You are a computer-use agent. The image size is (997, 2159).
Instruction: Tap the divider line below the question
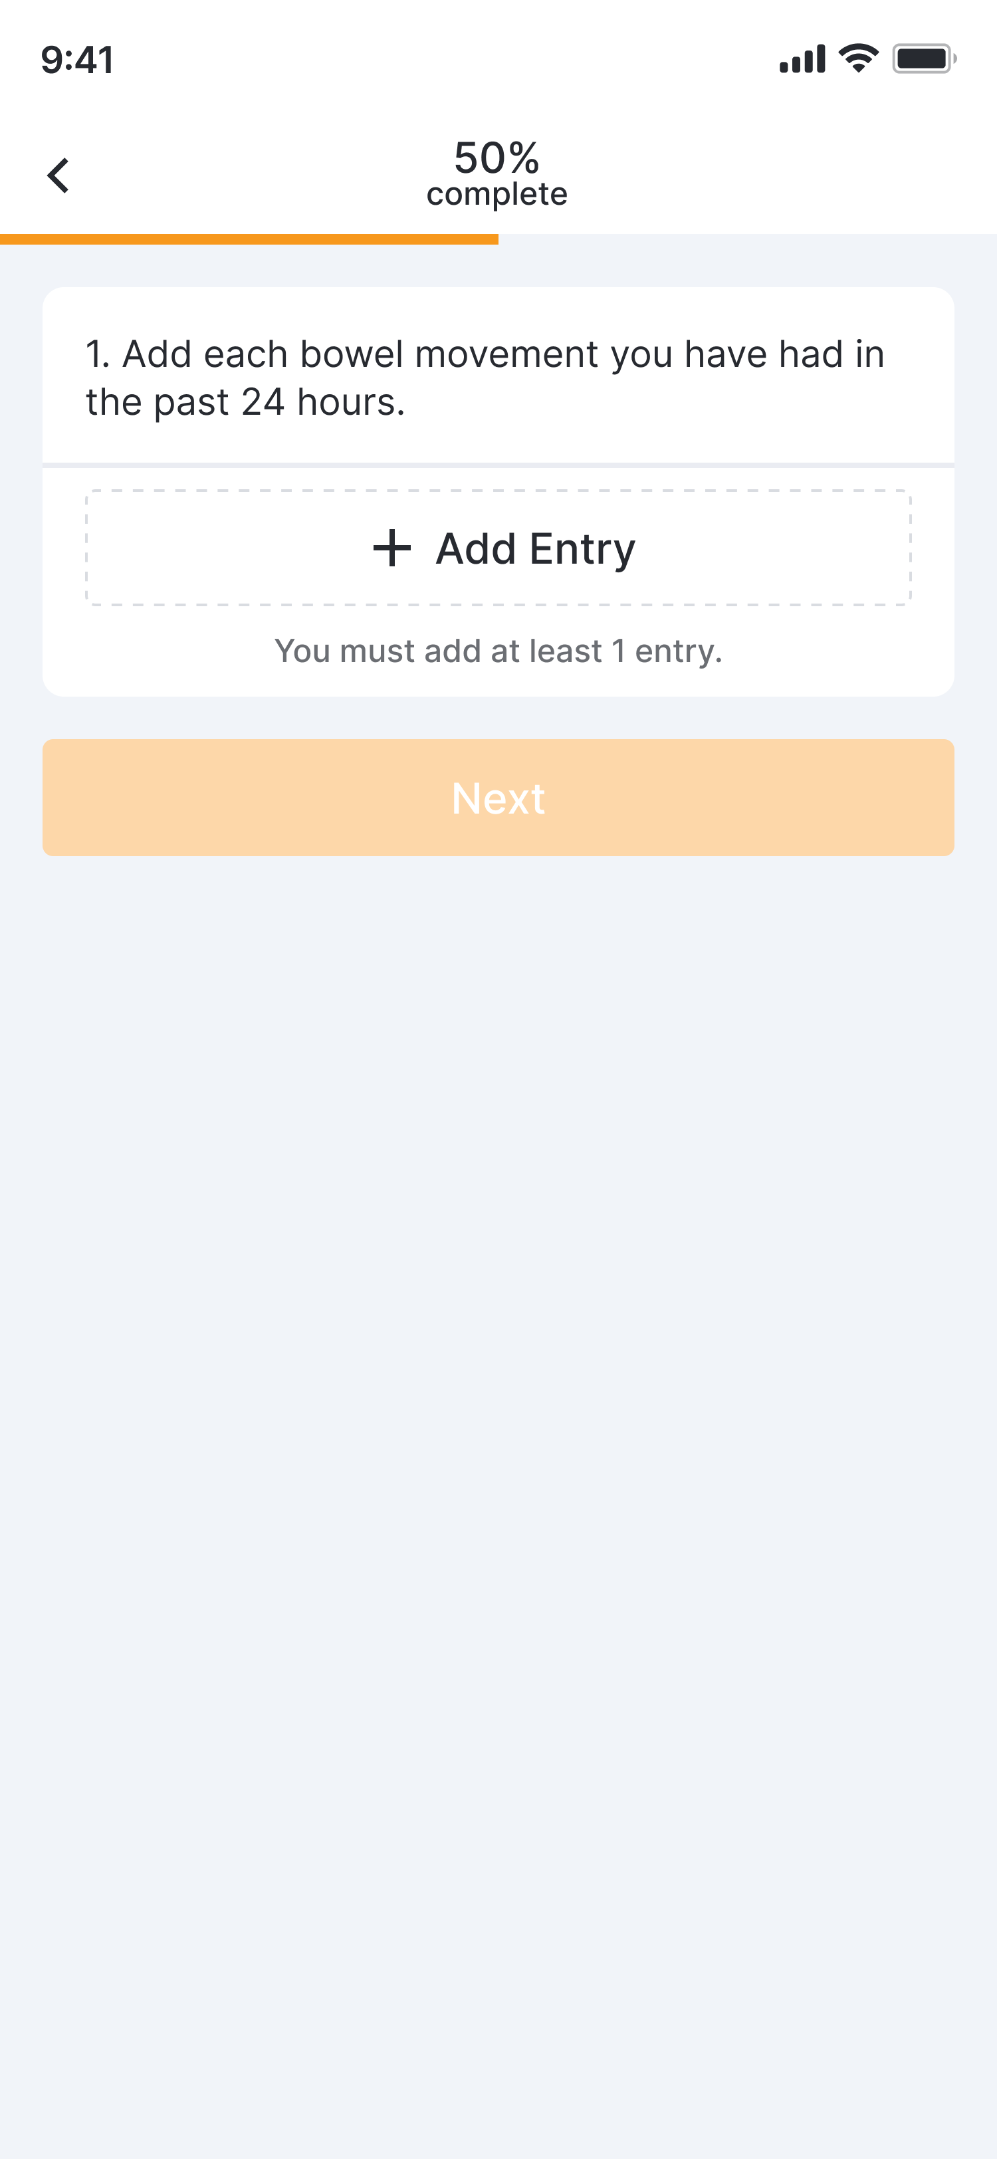pos(498,465)
